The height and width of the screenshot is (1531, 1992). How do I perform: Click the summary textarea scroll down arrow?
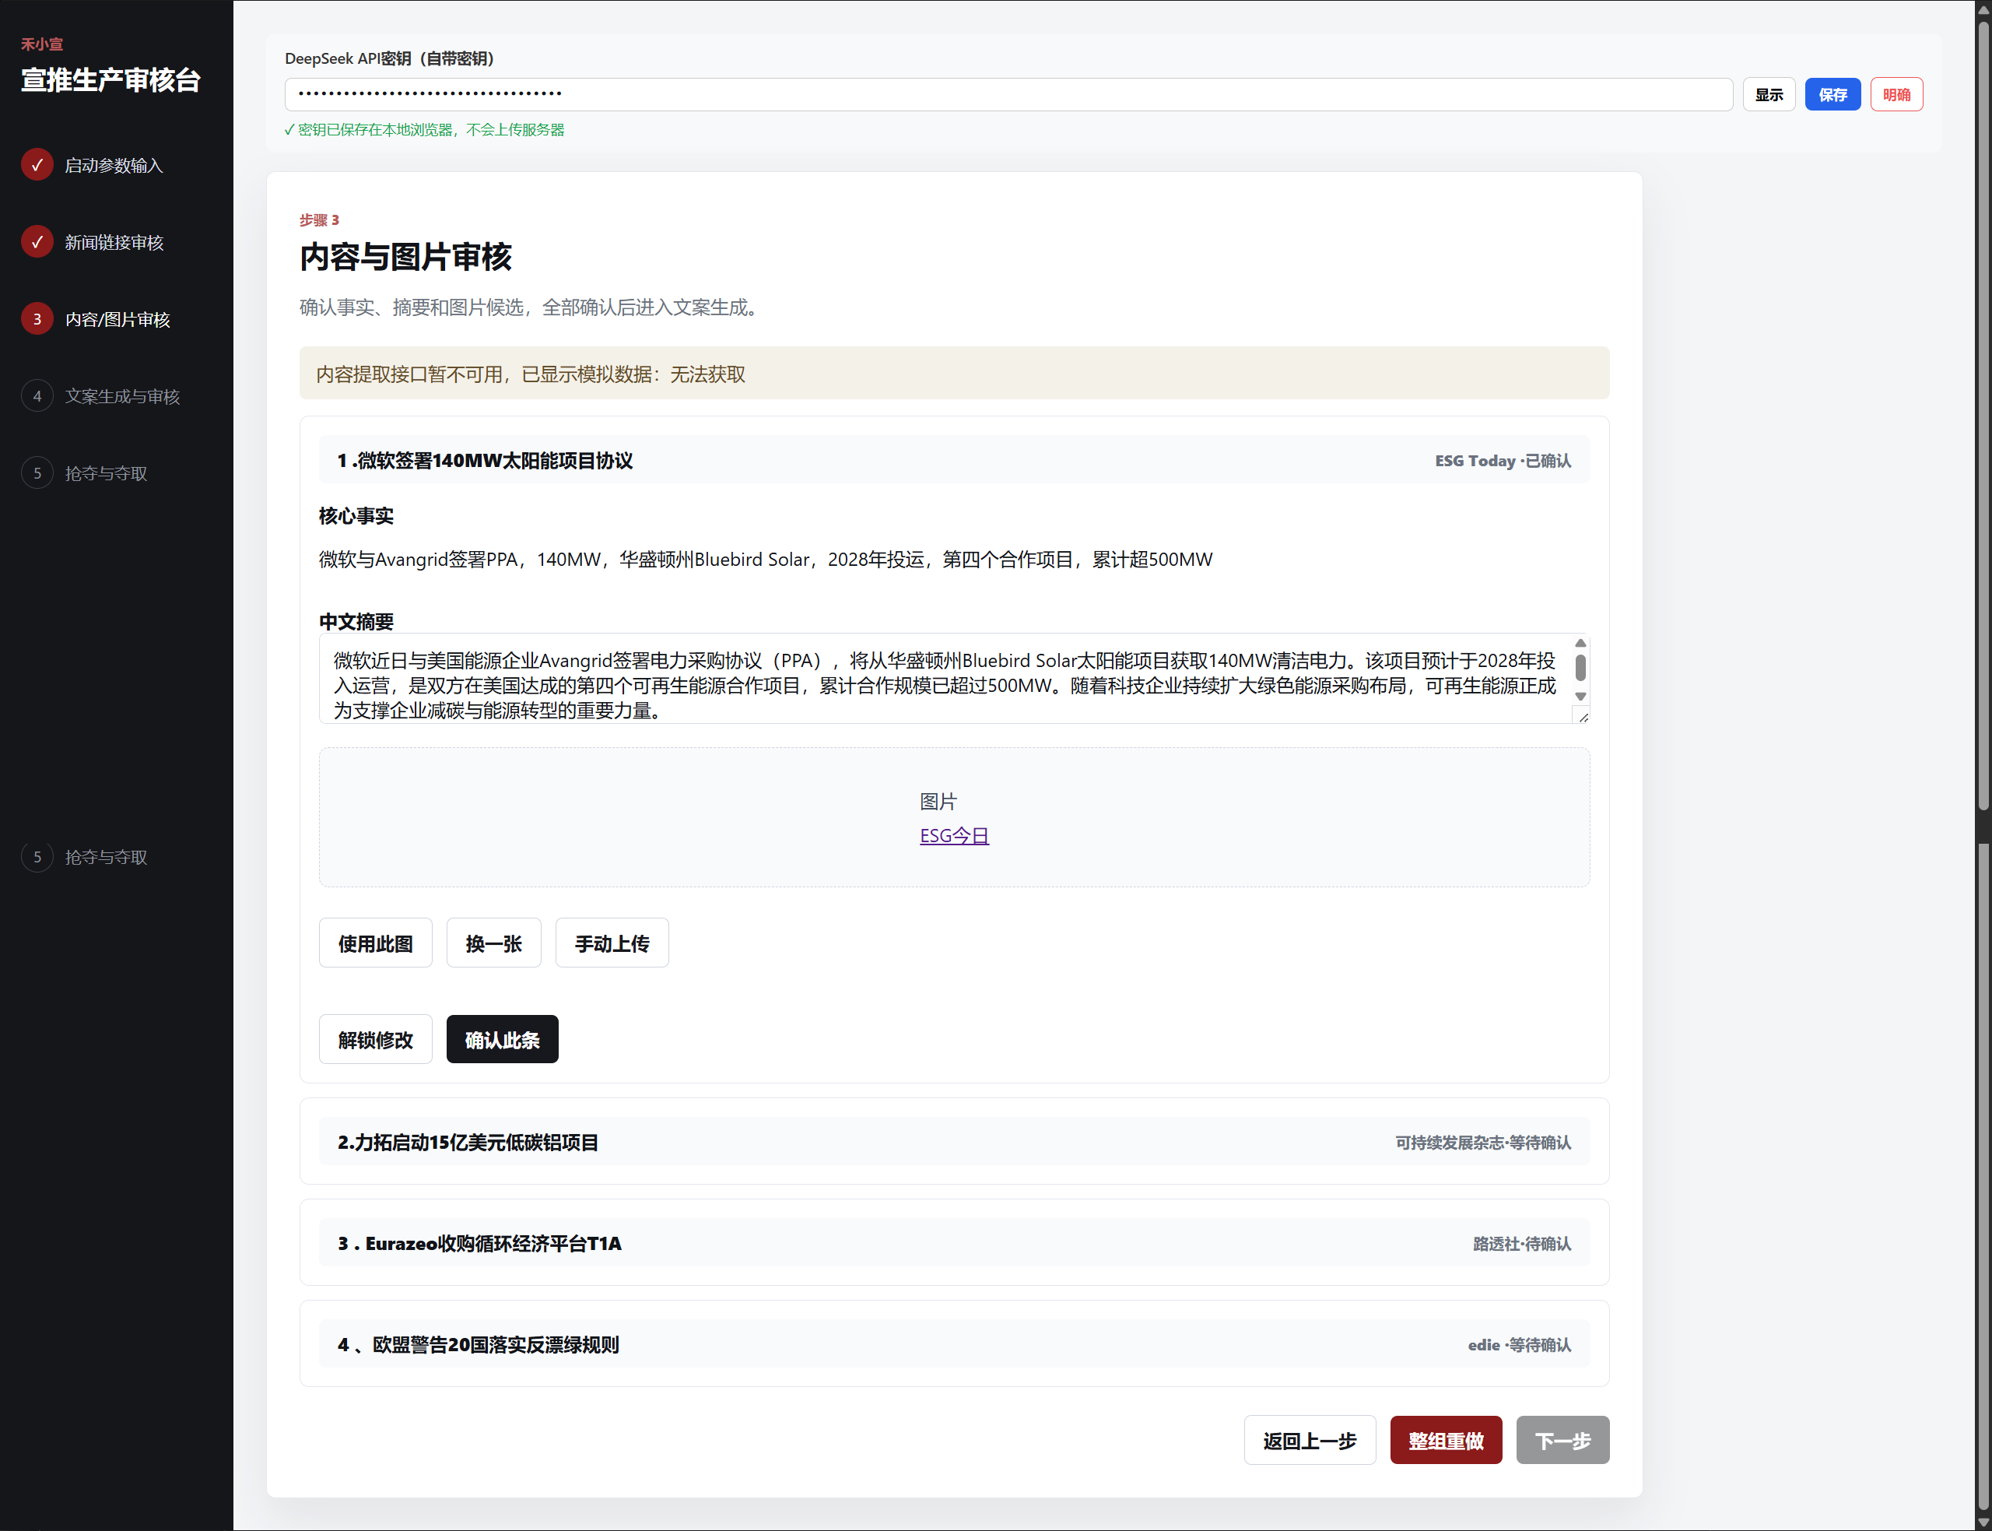[x=1580, y=697]
